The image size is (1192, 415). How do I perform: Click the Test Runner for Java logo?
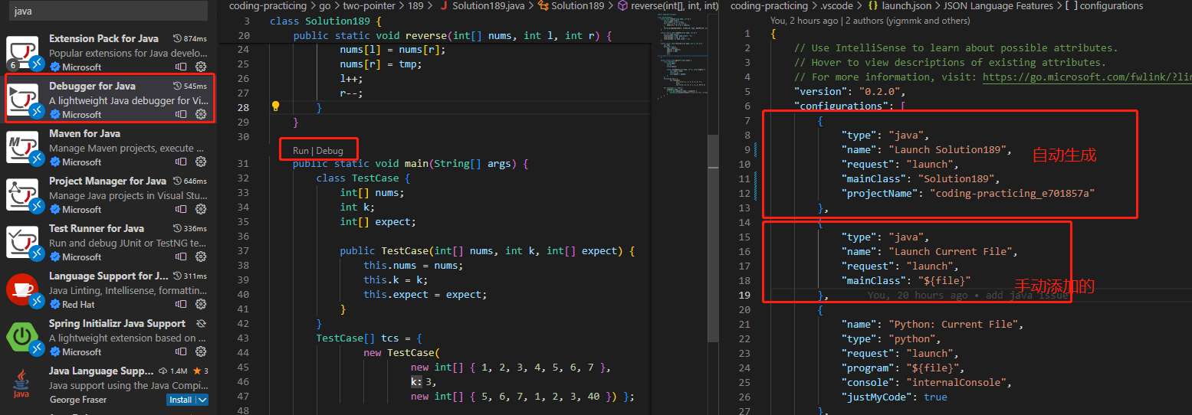(x=22, y=242)
